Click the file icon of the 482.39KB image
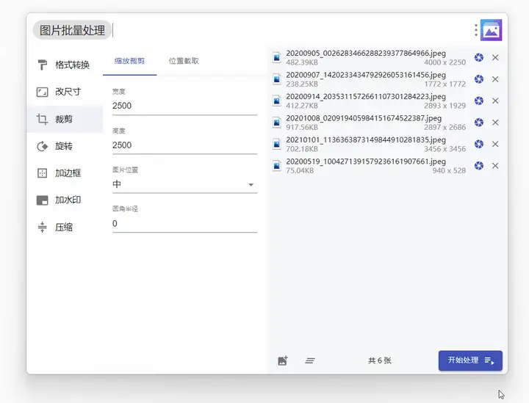This screenshot has width=529, height=403. (277, 57)
